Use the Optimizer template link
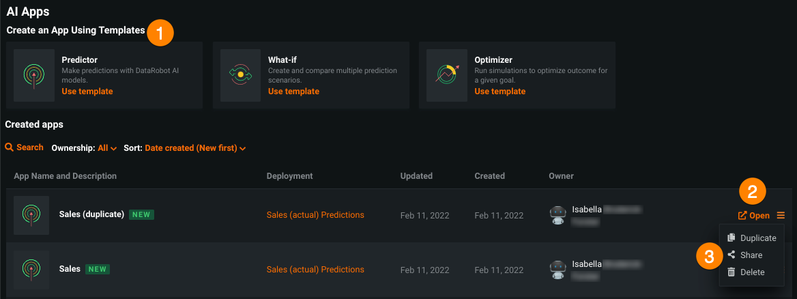 coord(500,91)
